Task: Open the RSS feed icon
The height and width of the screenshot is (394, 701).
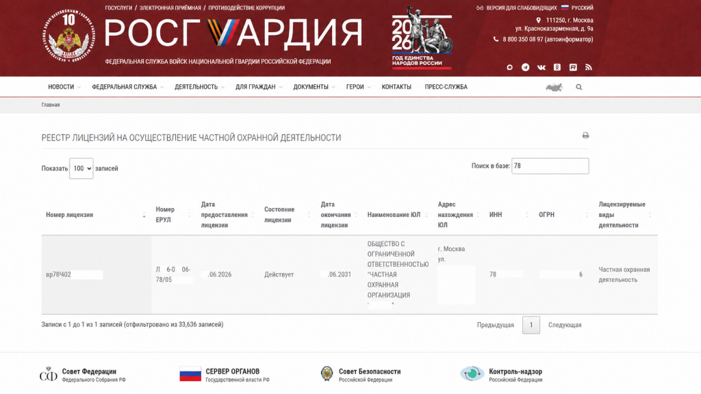Action: [x=588, y=68]
